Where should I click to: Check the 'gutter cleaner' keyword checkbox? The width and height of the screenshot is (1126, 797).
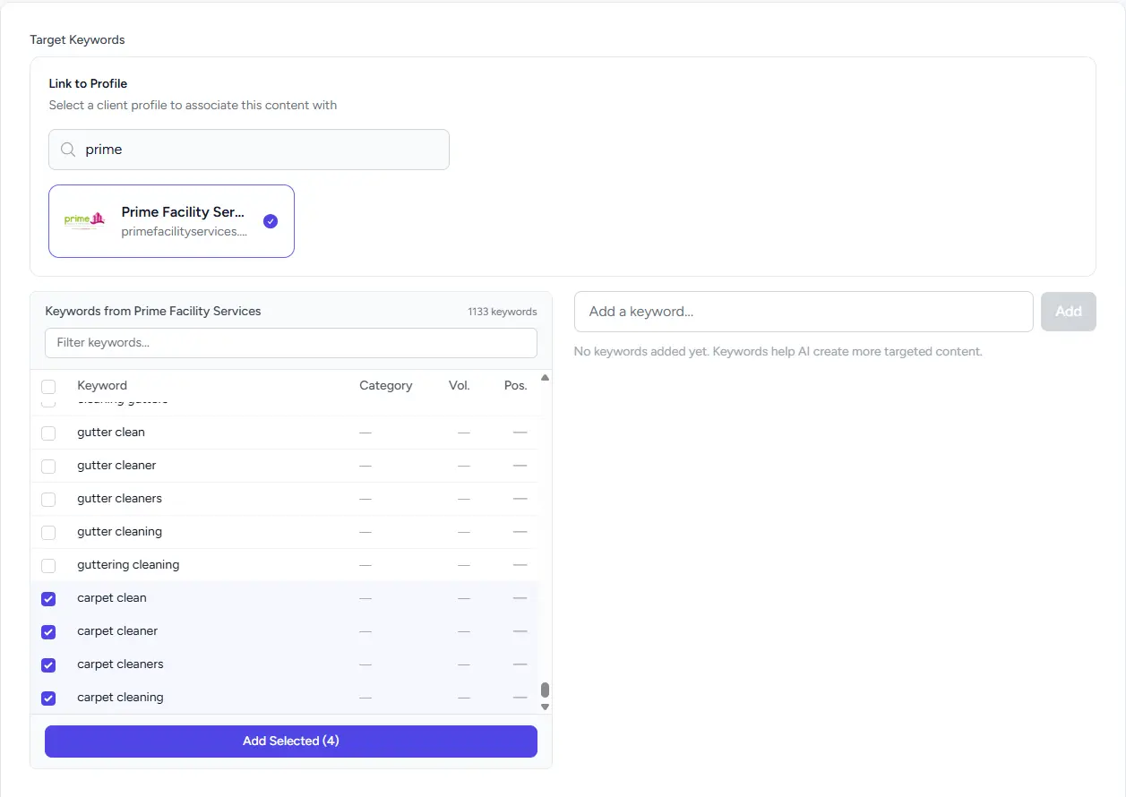(x=48, y=467)
